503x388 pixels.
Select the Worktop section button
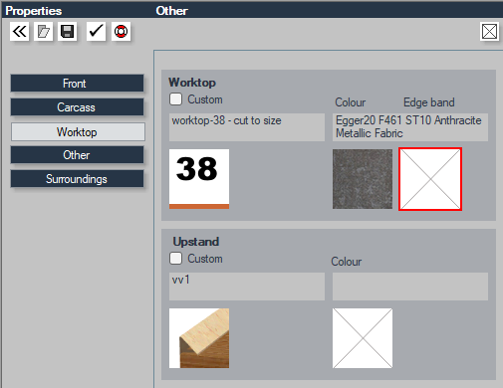click(78, 131)
